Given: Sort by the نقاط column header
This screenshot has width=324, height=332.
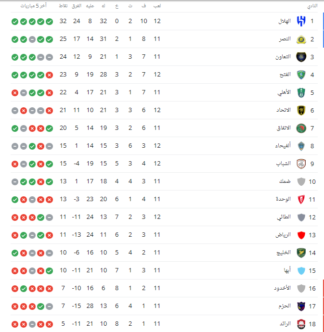Looking at the screenshot, I should click(x=63, y=6).
